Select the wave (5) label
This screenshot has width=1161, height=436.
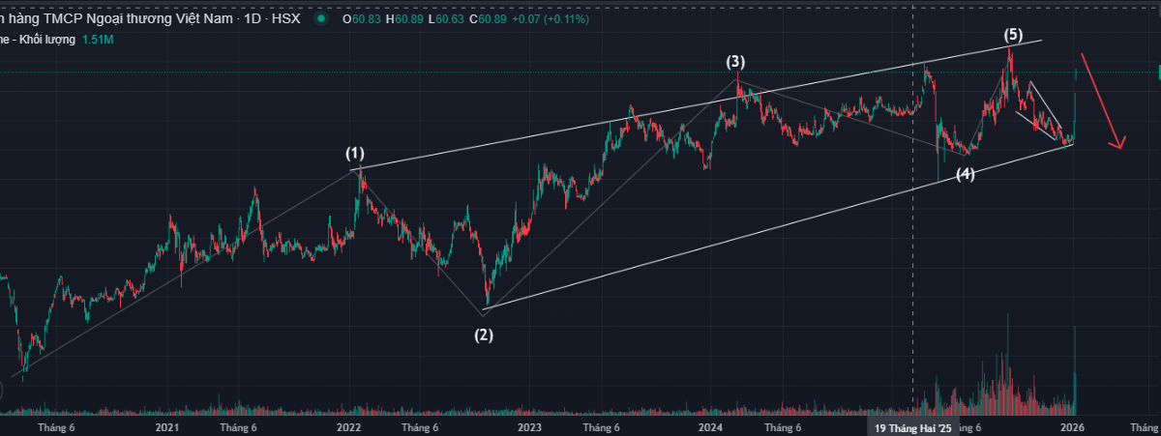click(1012, 35)
